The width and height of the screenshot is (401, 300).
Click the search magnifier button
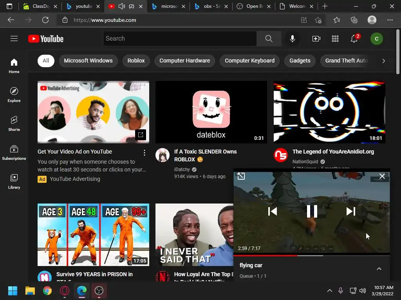[269, 39]
